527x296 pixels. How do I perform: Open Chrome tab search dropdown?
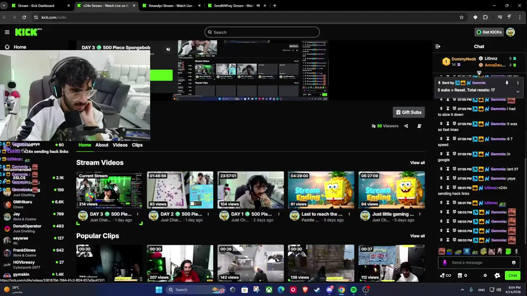[4, 6]
